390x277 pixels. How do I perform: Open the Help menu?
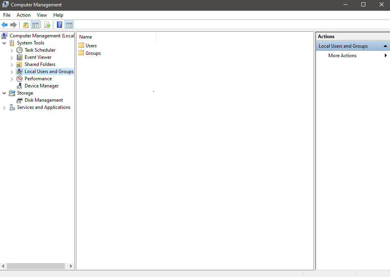point(58,15)
